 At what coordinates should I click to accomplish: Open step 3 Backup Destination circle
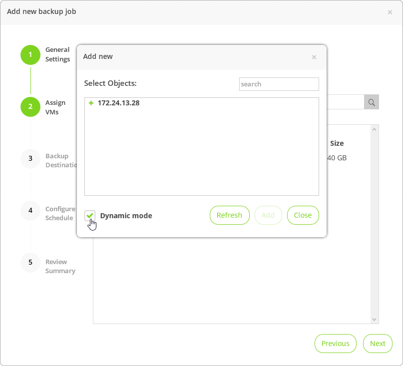pyautogui.click(x=30, y=159)
